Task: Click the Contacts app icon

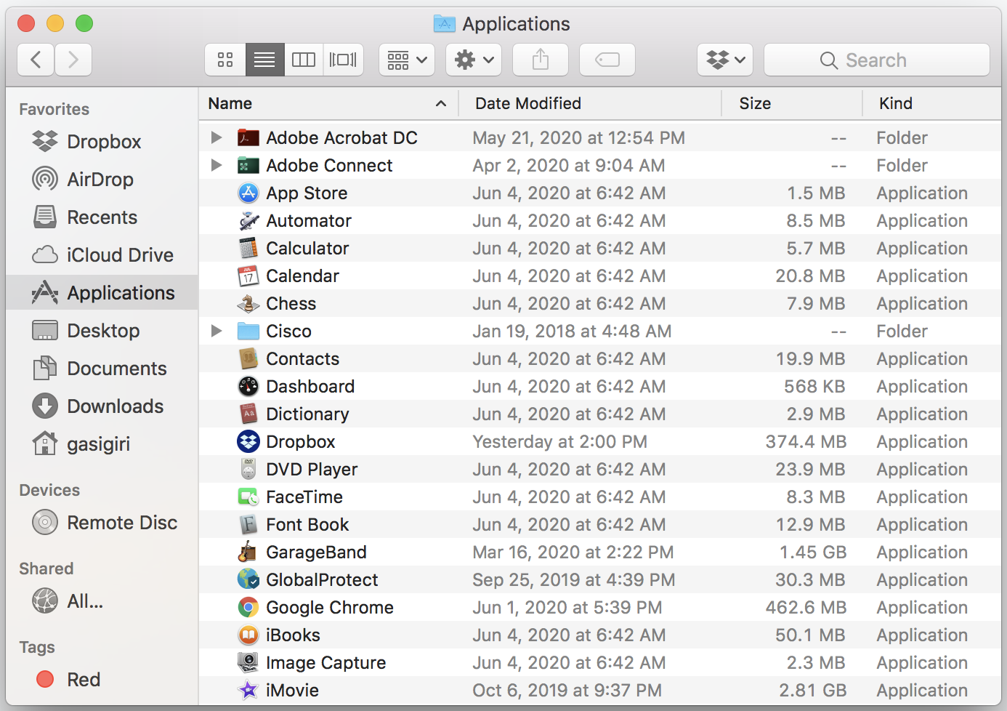Action: pyautogui.click(x=248, y=358)
